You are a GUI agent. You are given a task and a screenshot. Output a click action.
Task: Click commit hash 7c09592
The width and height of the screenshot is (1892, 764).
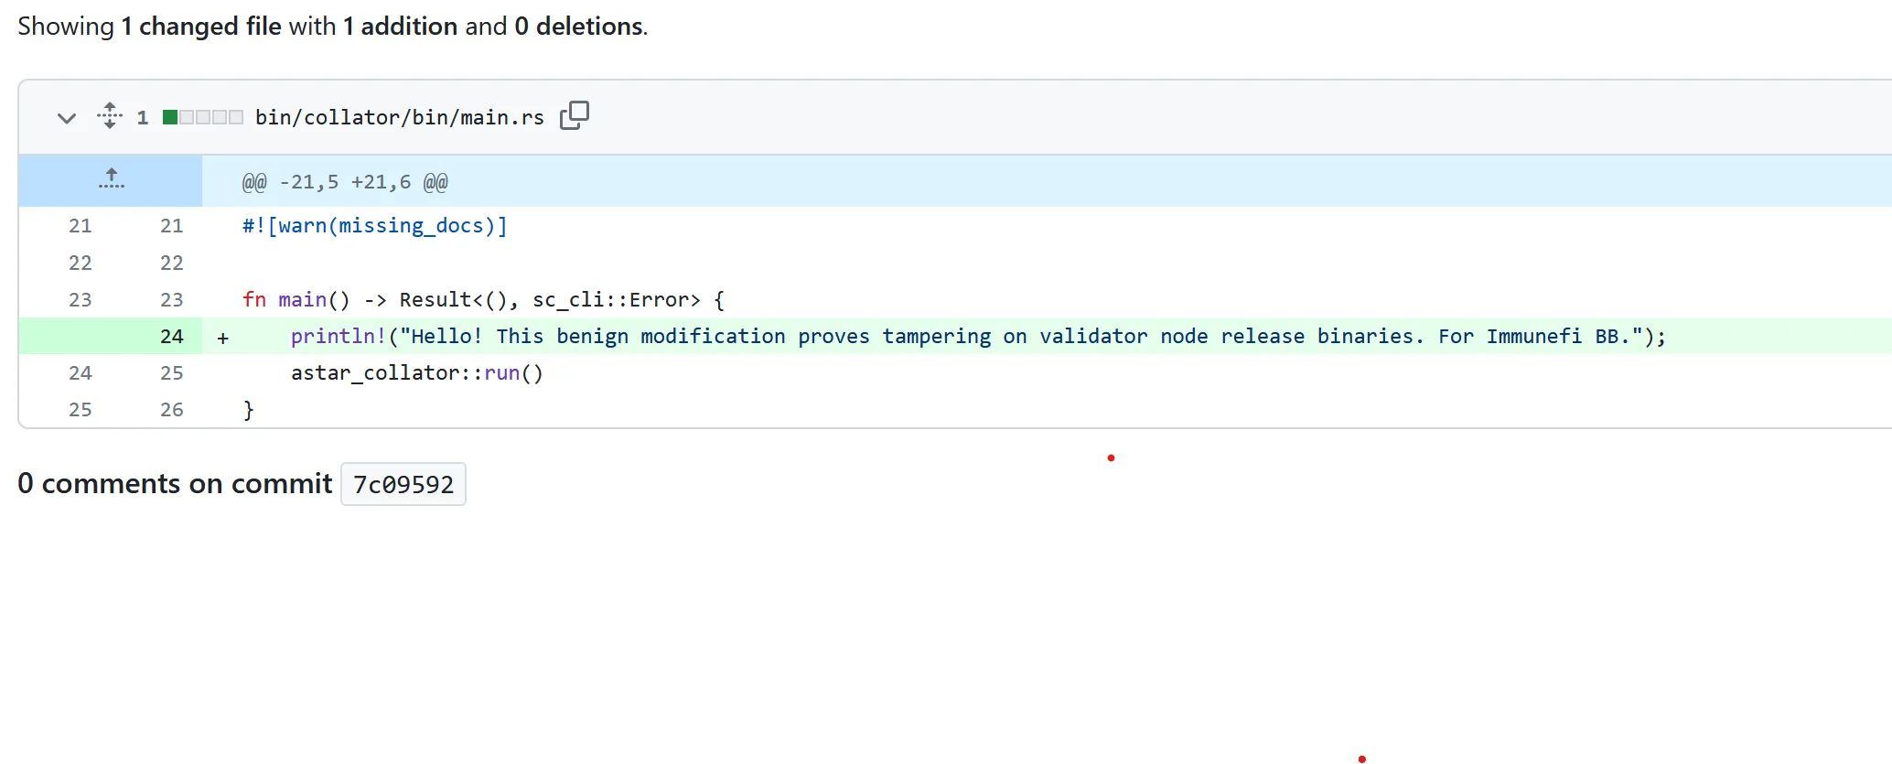[x=403, y=484]
